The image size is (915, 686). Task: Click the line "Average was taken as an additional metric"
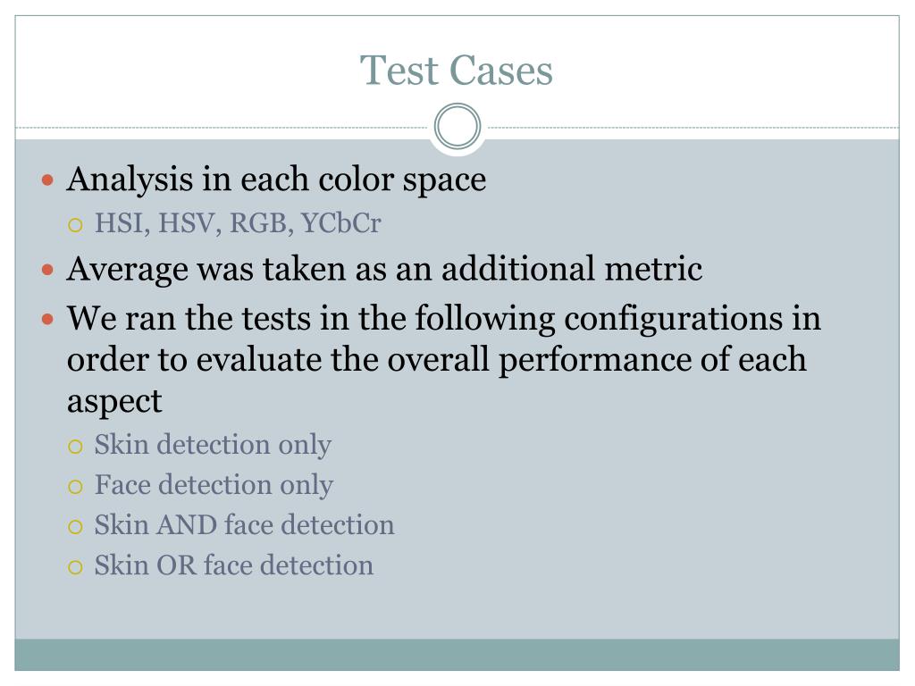click(x=384, y=270)
